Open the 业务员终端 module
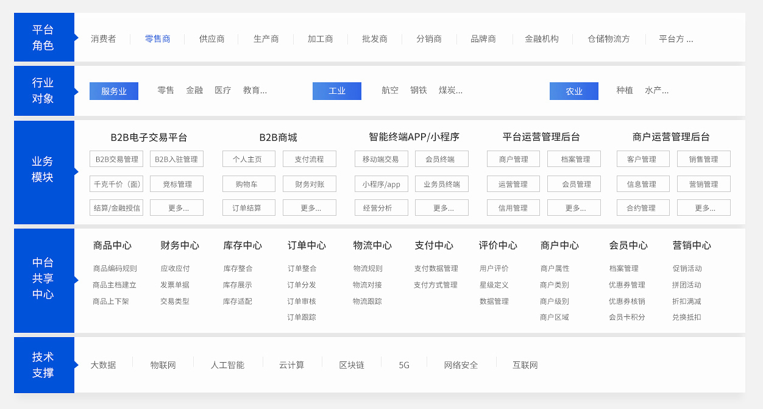The height and width of the screenshot is (409, 763). tap(442, 184)
